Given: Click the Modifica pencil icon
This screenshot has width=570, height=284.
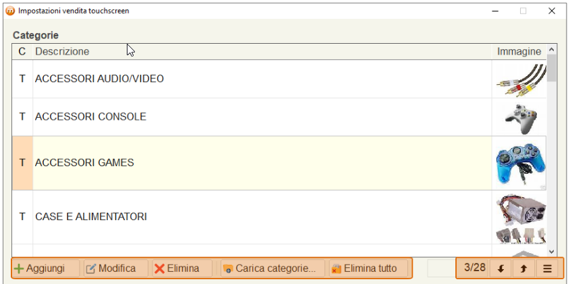Looking at the screenshot, I should [91, 269].
